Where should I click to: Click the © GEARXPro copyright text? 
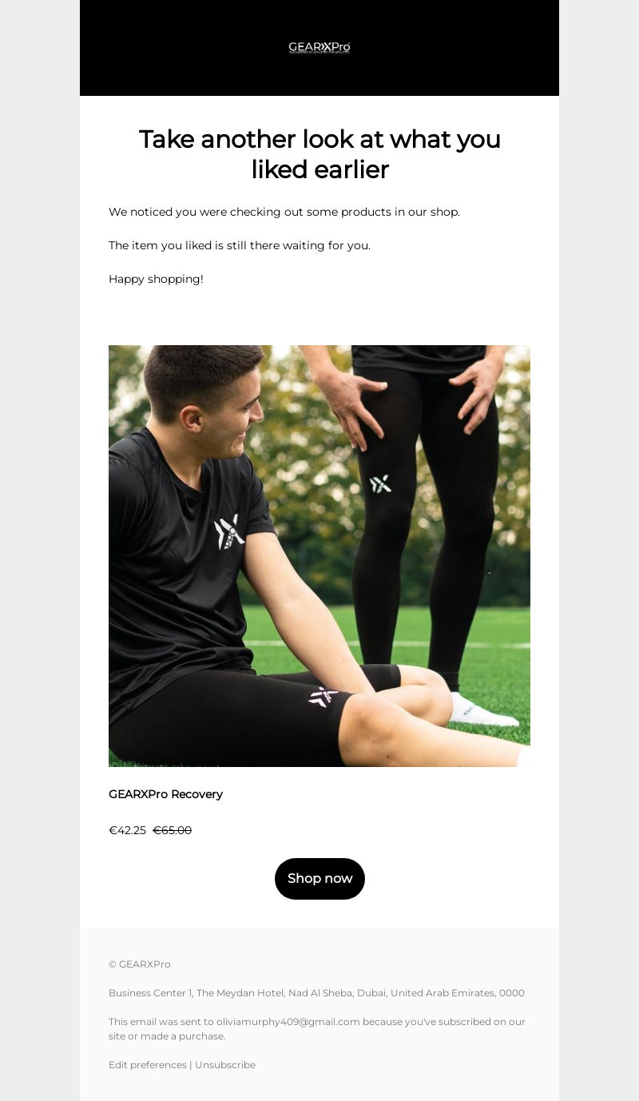click(x=140, y=964)
